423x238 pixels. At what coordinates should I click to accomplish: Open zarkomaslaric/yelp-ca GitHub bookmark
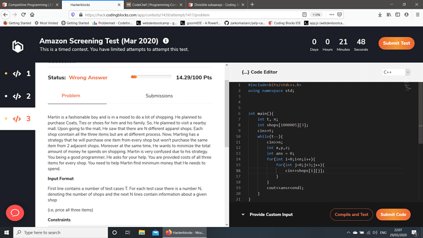(x=245, y=23)
